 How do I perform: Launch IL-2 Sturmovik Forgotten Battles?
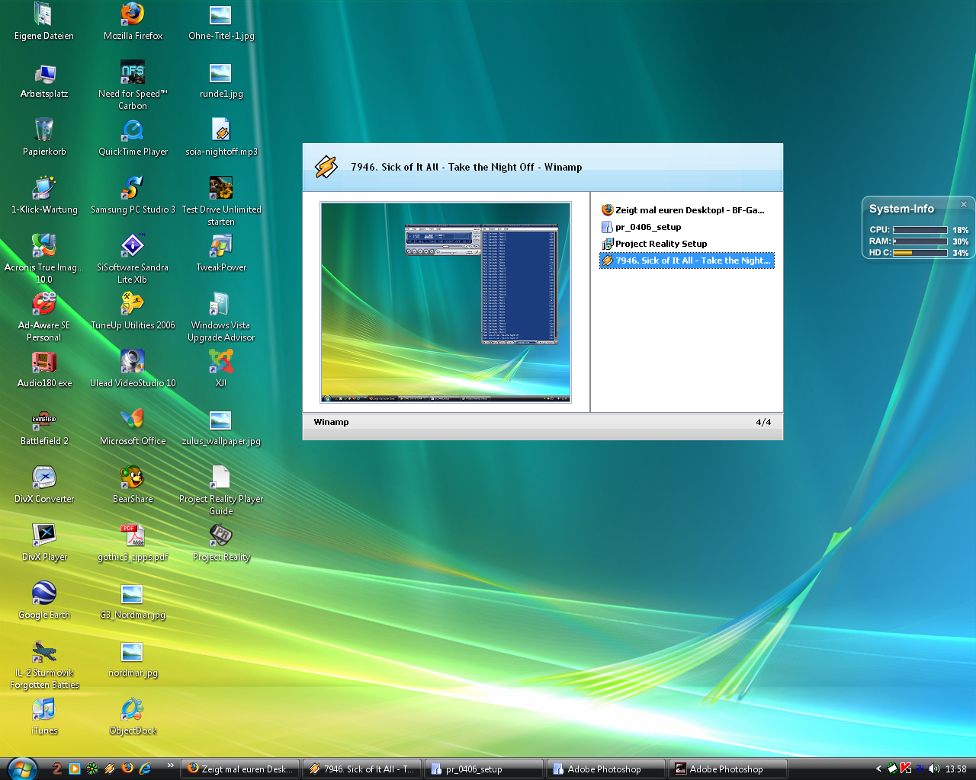(44, 664)
